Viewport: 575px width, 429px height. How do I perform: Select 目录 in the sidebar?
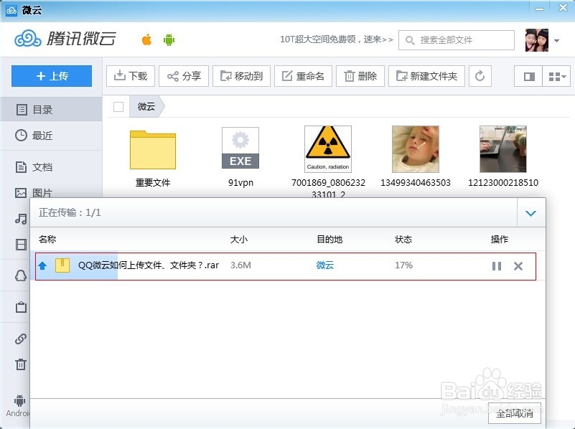(51, 109)
